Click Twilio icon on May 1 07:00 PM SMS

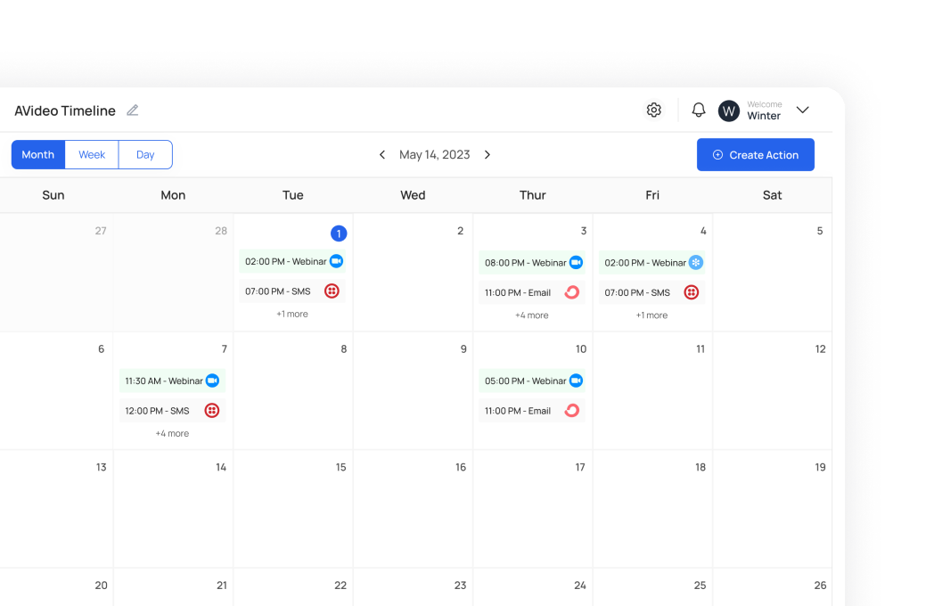332,291
